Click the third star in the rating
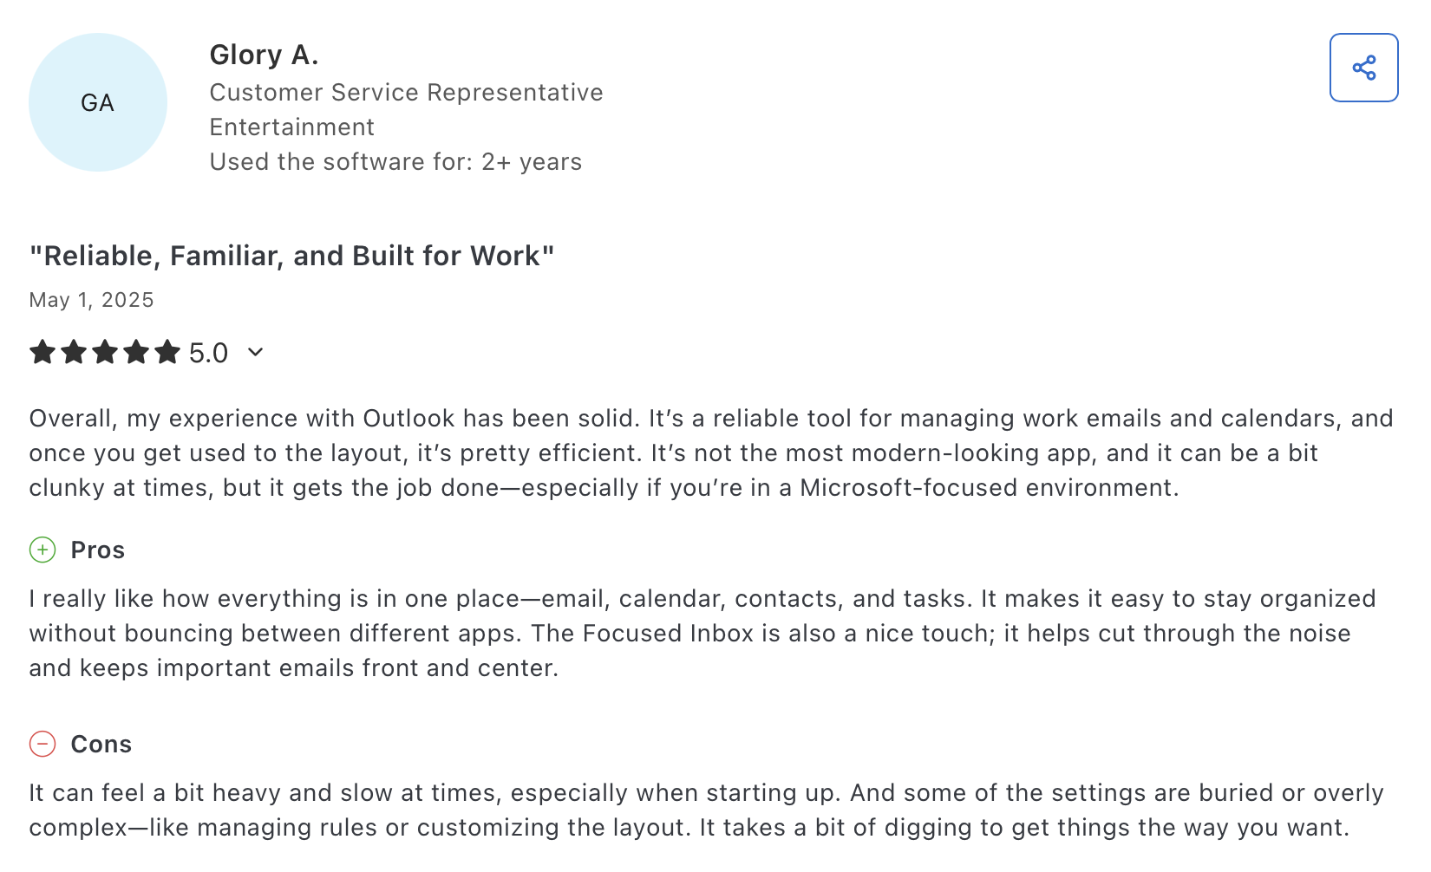The image size is (1431, 872). 105,353
